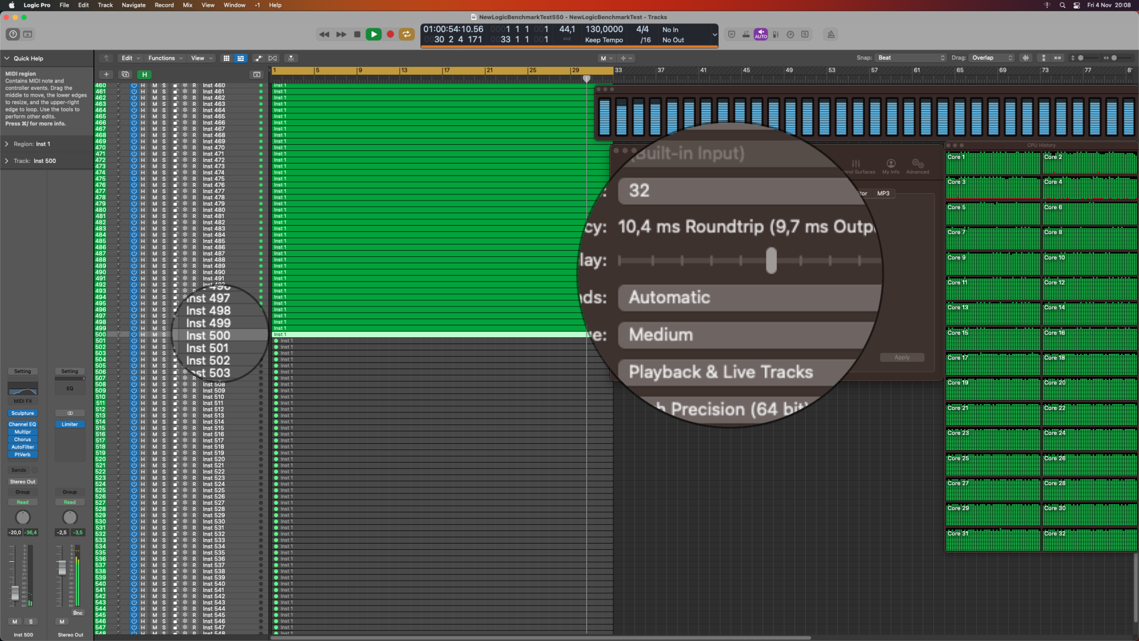Viewport: 1139px width, 641px height.
Task: Click the Duplicate Track icon
Action: [x=125, y=74]
